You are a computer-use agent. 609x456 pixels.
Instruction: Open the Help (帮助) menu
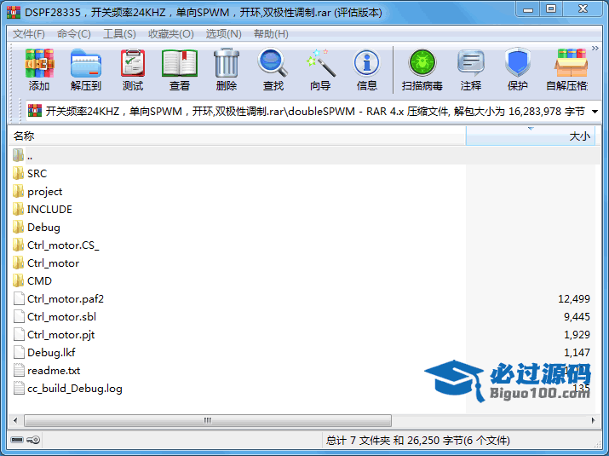[271, 34]
